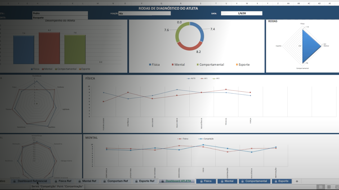Select the Dashboard ATLETA sheet tab

click(178, 181)
